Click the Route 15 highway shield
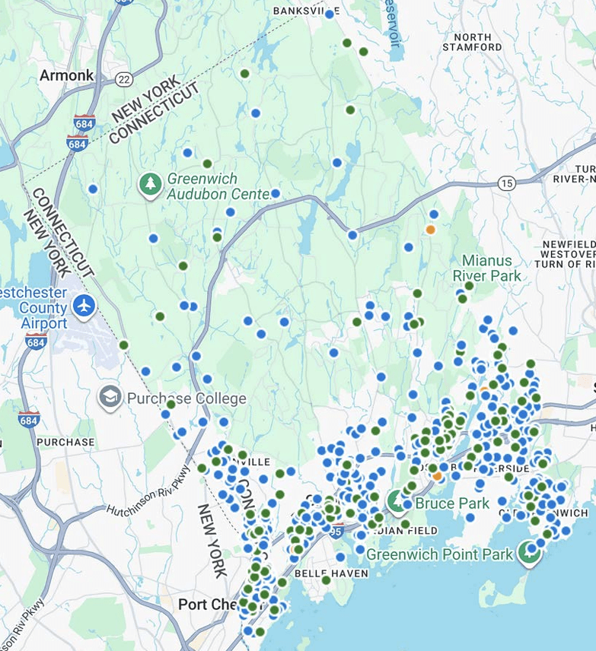 tap(507, 183)
